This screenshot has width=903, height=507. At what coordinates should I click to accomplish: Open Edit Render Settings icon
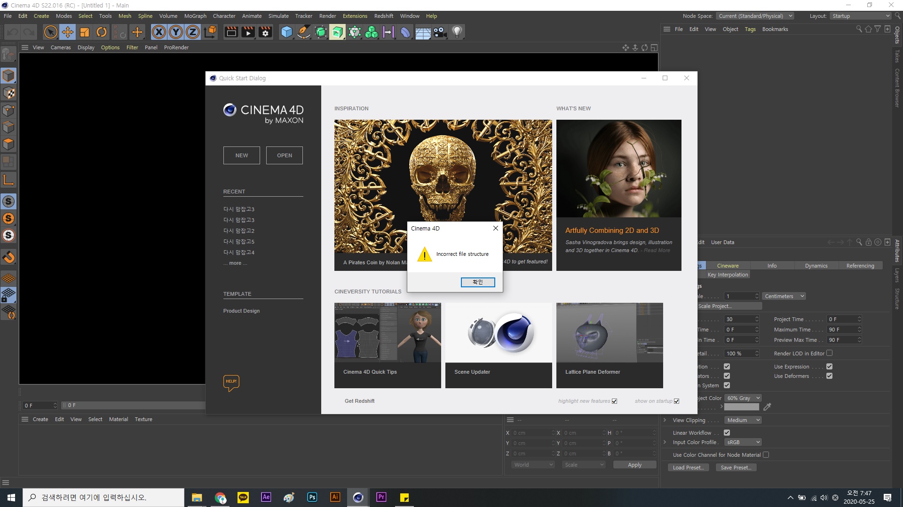point(265,32)
